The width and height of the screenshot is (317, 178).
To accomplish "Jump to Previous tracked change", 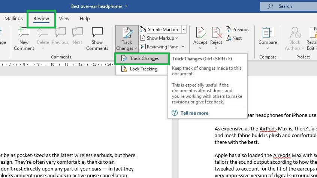I will (237, 30).
